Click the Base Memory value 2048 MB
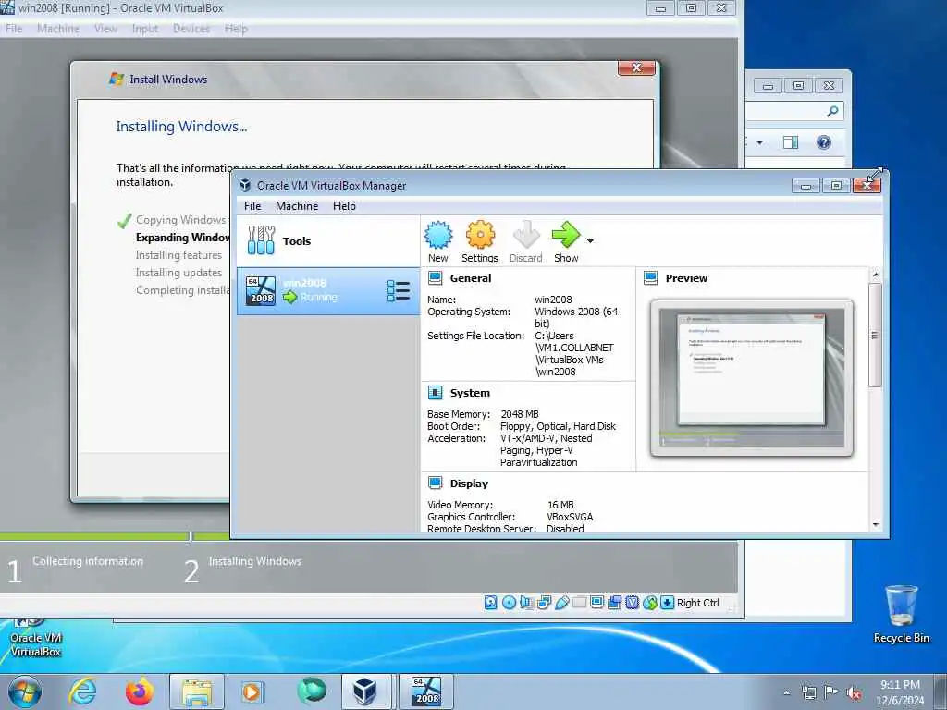Viewport: 947px width, 710px height. tap(520, 414)
